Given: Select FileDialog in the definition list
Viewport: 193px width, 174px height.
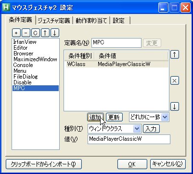Looking at the screenshot, I should click(x=36, y=77).
